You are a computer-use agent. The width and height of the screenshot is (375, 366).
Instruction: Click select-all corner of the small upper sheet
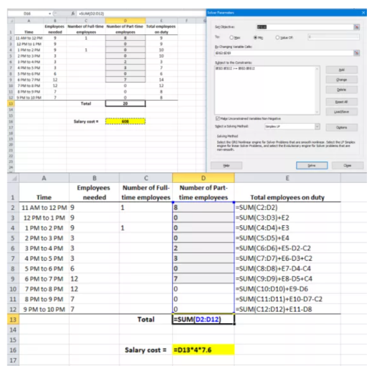point(11,21)
